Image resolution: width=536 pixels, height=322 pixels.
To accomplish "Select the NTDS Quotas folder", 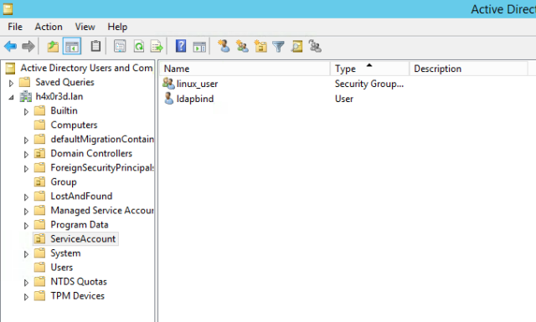I will pos(79,282).
